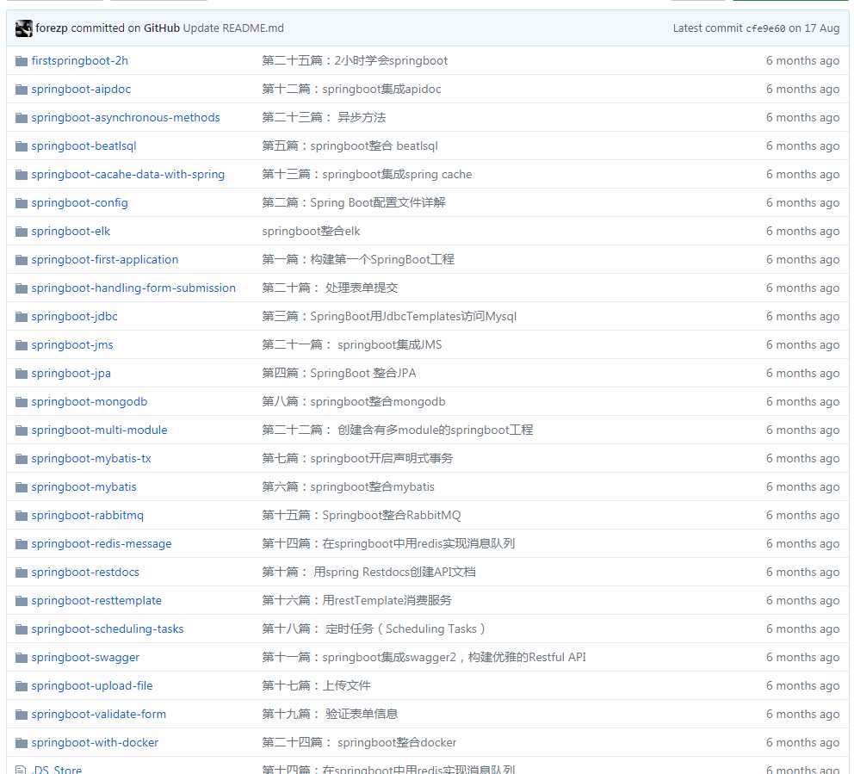Click folder icon beside springboot-elk
854x774 pixels.
22,232
